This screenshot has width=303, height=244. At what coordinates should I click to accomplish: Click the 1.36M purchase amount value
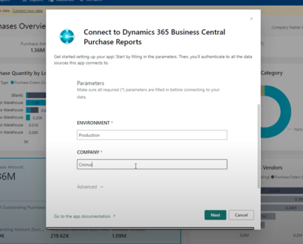click(x=38, y=50)
